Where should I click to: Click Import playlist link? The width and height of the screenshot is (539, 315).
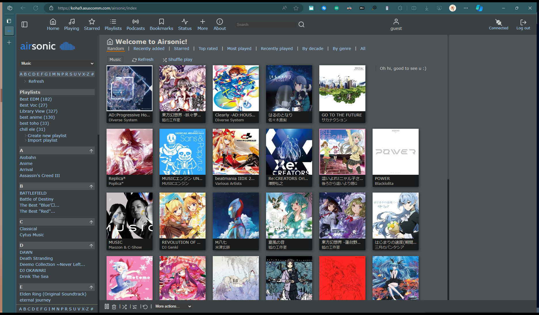click(42, 140)
